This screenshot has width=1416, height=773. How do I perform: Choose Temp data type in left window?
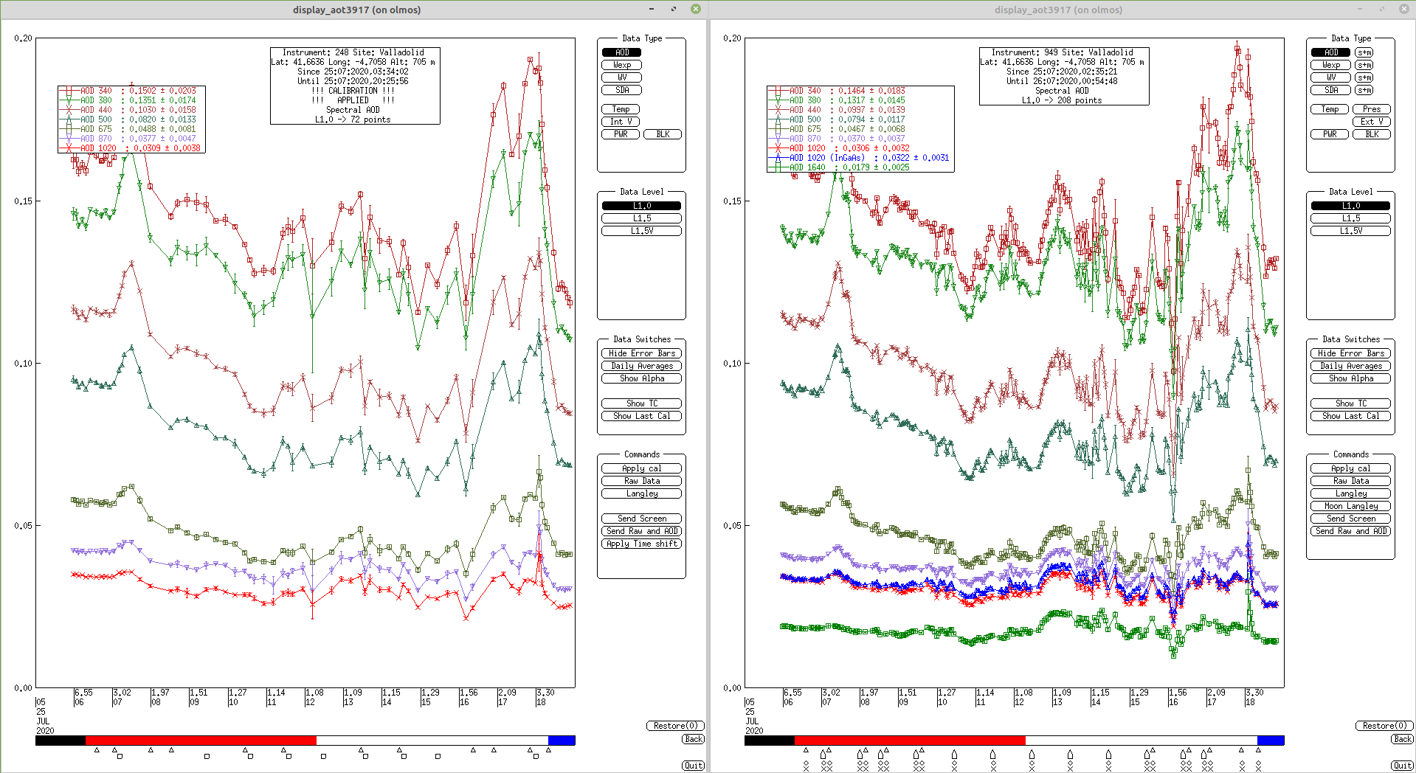(621, 109)
